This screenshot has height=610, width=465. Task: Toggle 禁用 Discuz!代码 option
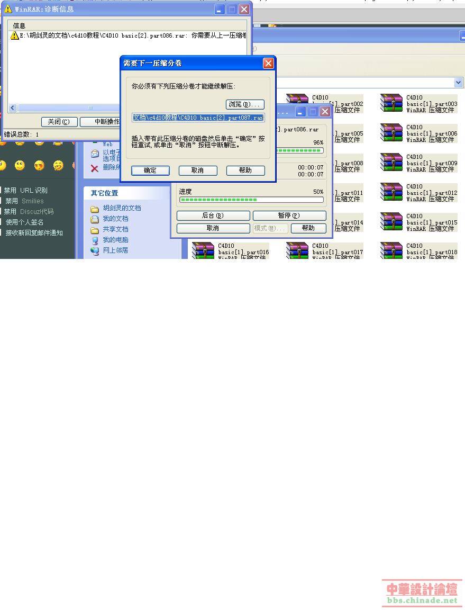point(29,211)
